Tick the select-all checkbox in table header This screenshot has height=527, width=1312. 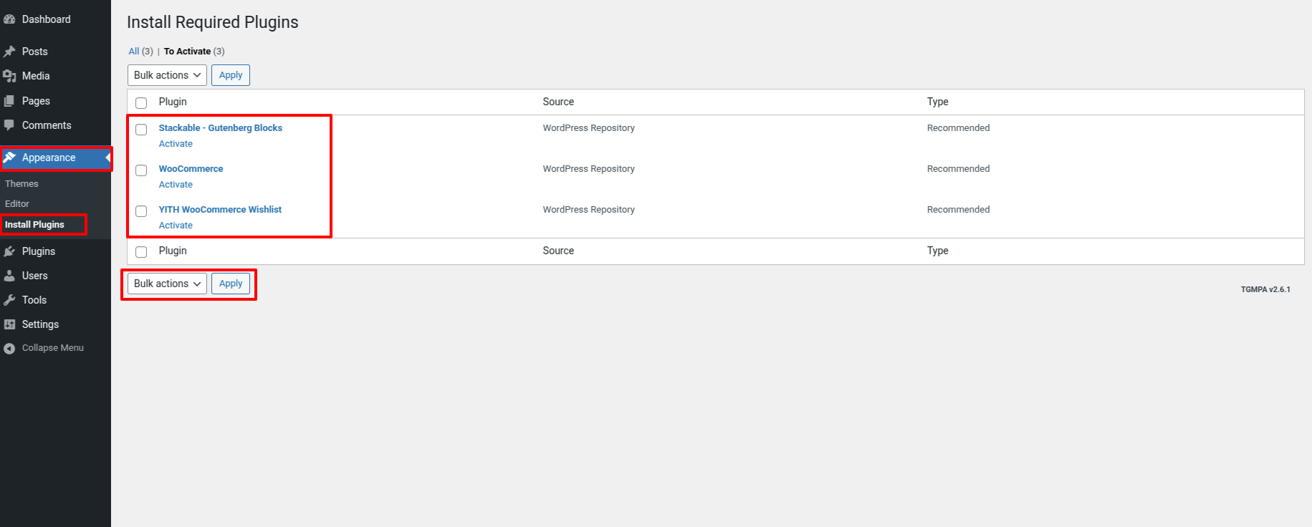coord(141,102)
